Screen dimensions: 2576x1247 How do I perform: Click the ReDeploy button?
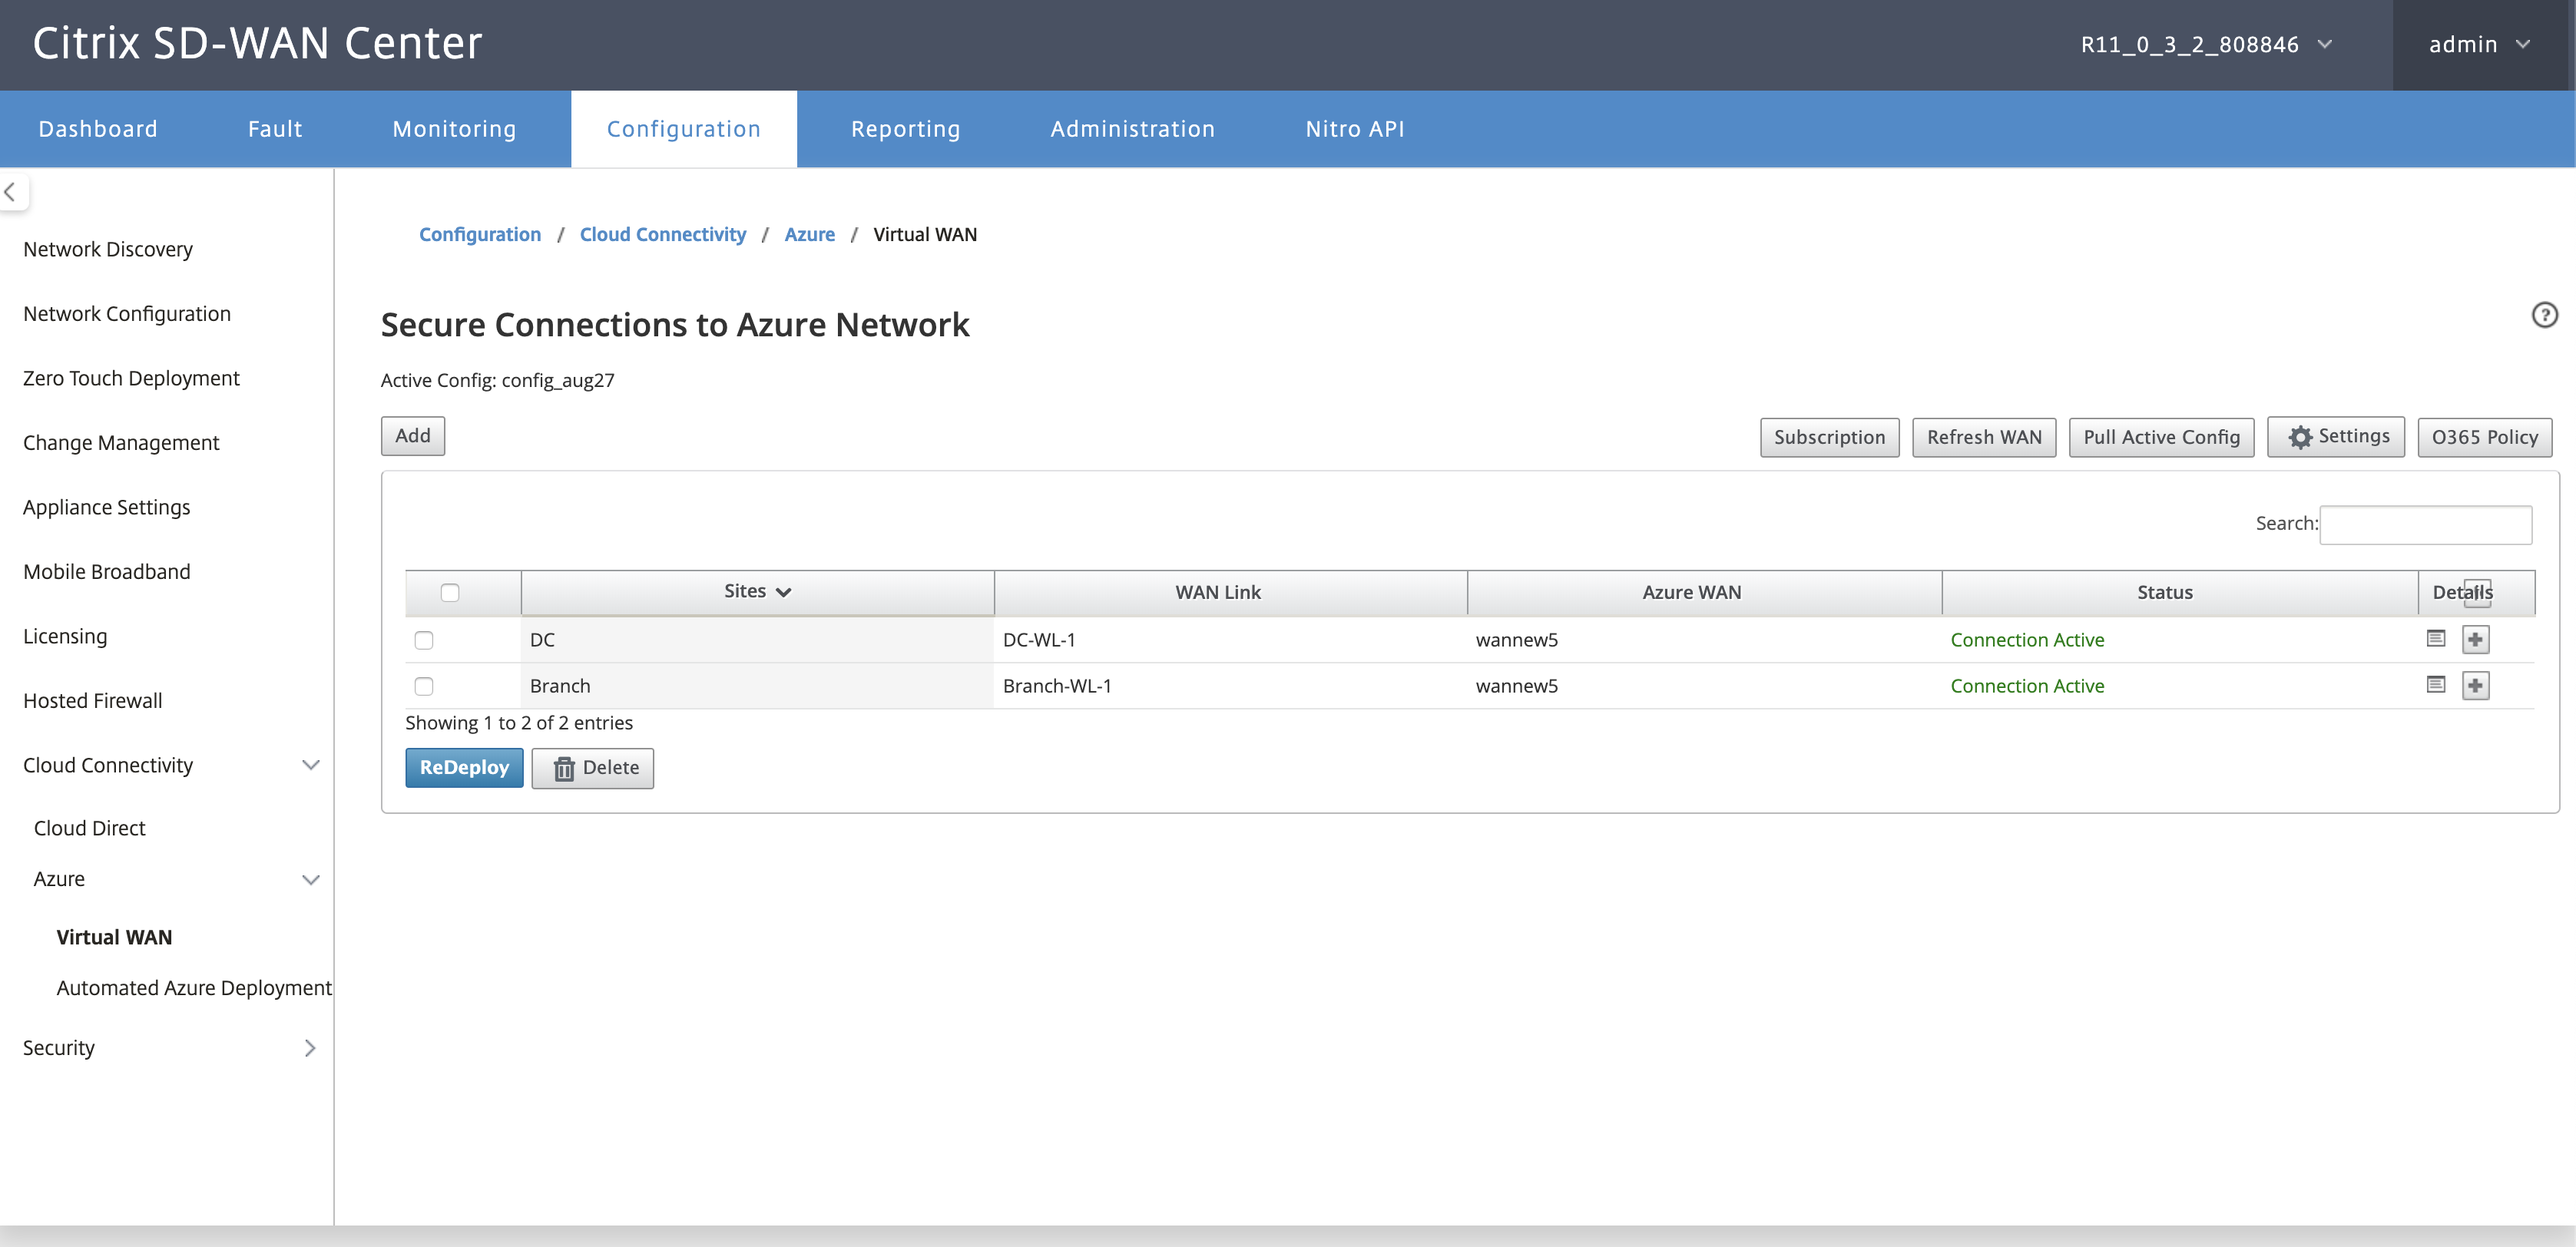click(464, 768)
